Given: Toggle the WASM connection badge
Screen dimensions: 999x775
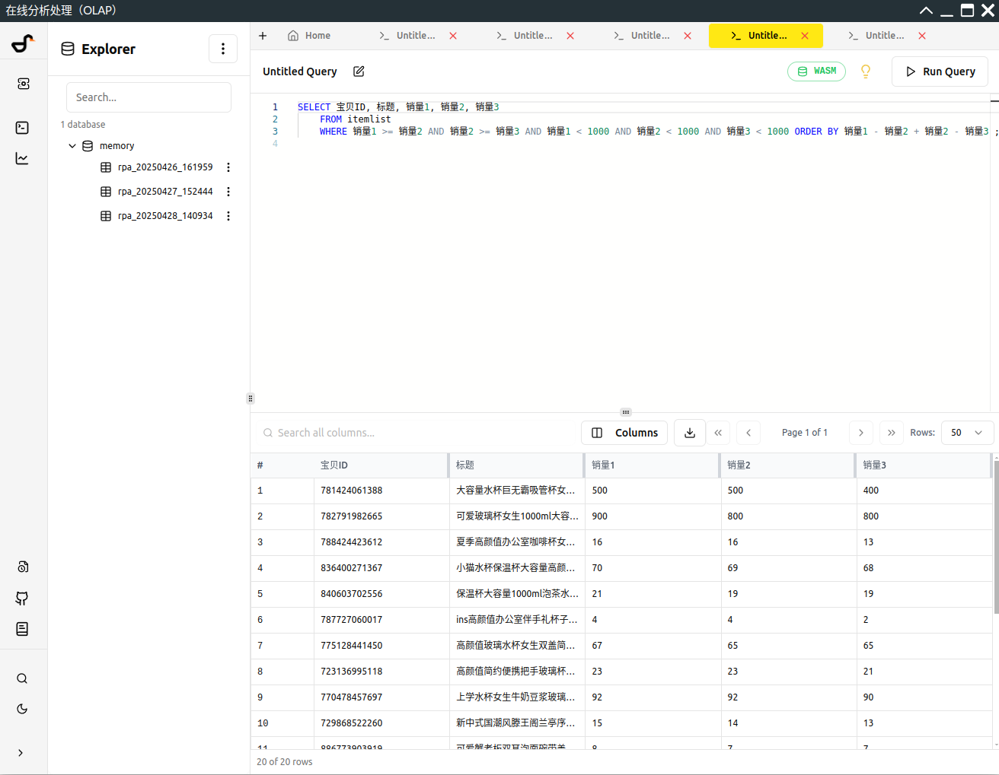Looking at the screenshot, I should (816, 71).
